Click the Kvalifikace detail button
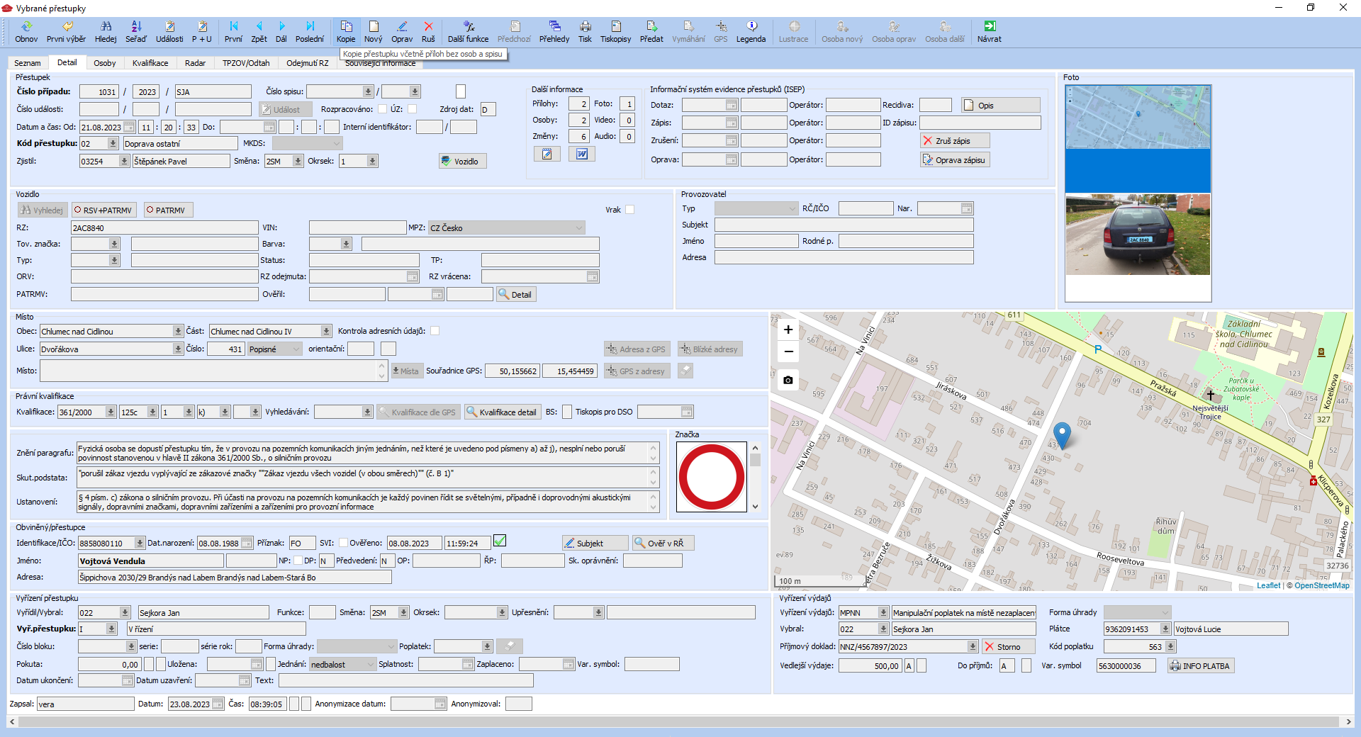This screenshot has width=1361, height=737. coord(503,412)
